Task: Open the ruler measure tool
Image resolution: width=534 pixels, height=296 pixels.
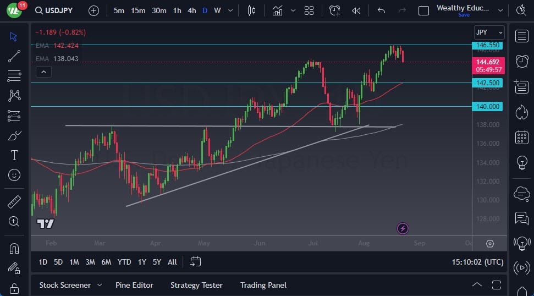Action: [14, 202]
